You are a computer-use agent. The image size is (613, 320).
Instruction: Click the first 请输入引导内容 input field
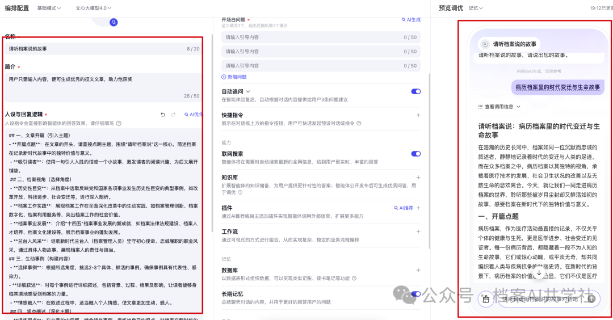(321, 37)
